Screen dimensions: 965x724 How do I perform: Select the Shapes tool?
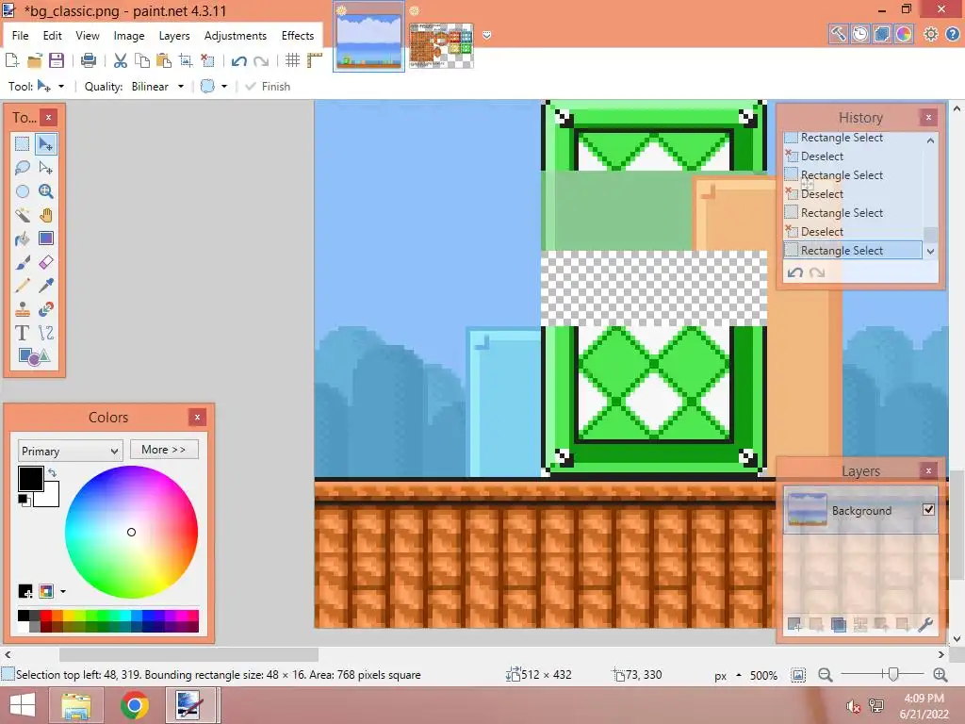pyautogui.click(x=34, y=356)
